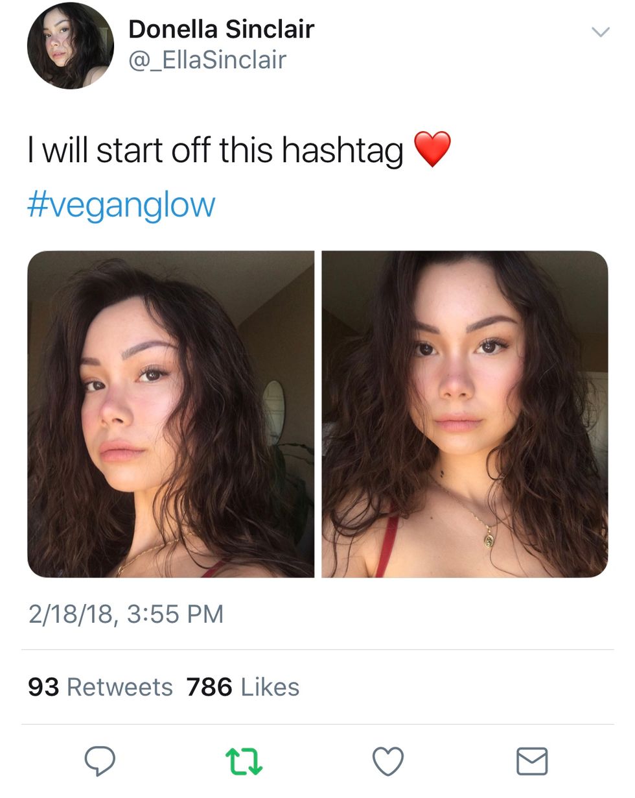
Task: Share tweet via the envelope message icon
Action: 532,761
